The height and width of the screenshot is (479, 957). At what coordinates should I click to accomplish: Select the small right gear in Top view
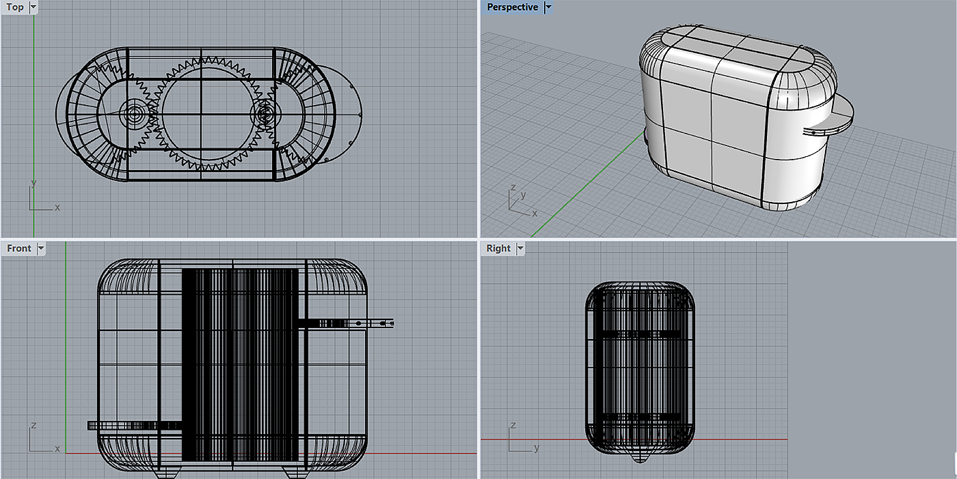point(265,114)
